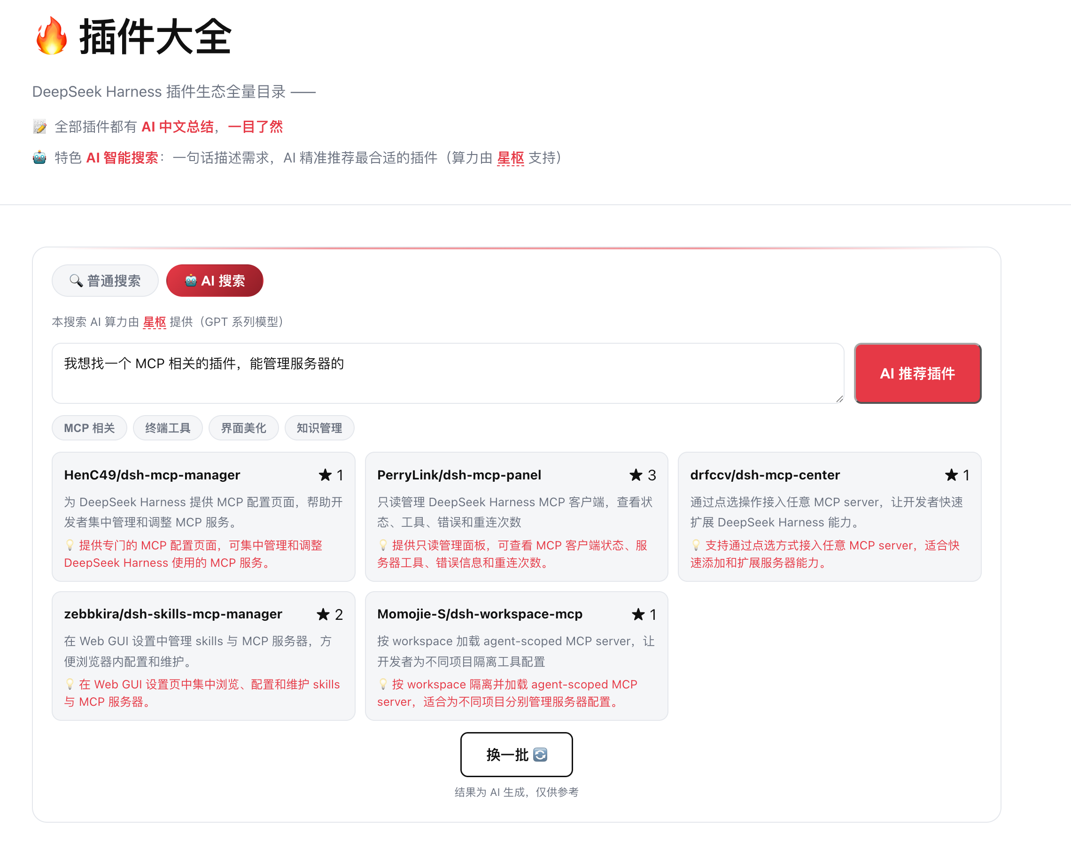The width and height of the screenshot is (1071, 849).
Task: Open zebbkira/dsh-skills-mcp-manager plugin title
Action: [x=173, y=614]
